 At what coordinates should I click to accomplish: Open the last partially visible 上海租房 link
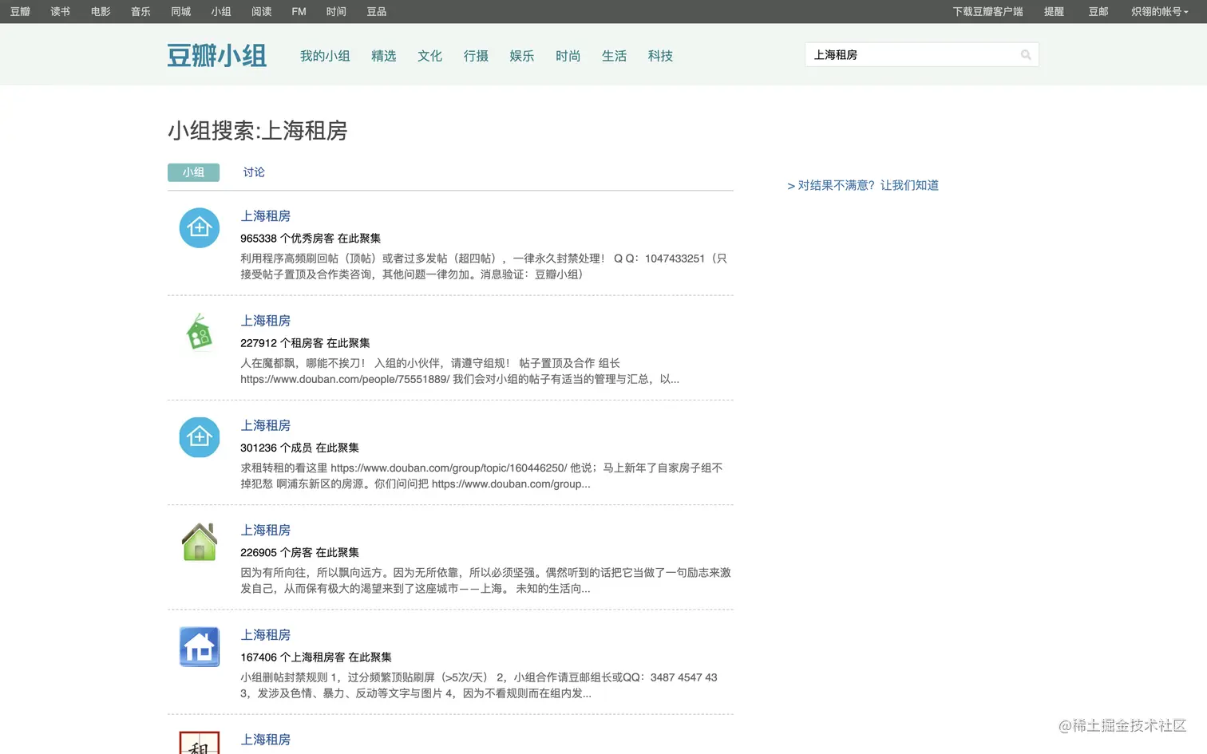(x=266, y=740)
